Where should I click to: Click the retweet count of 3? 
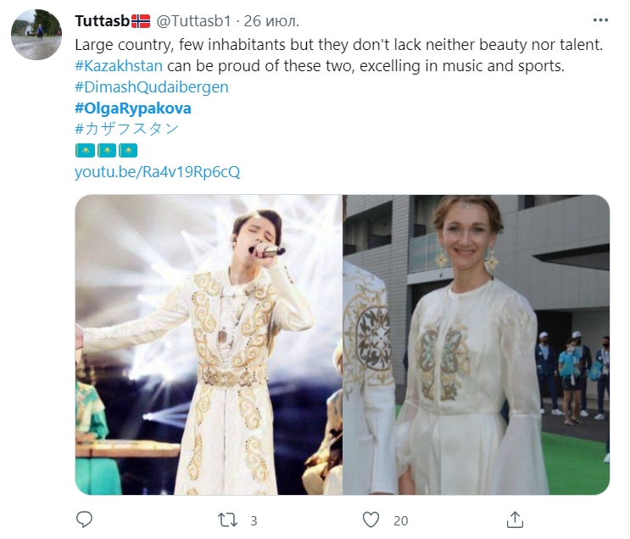click(254, 520)
